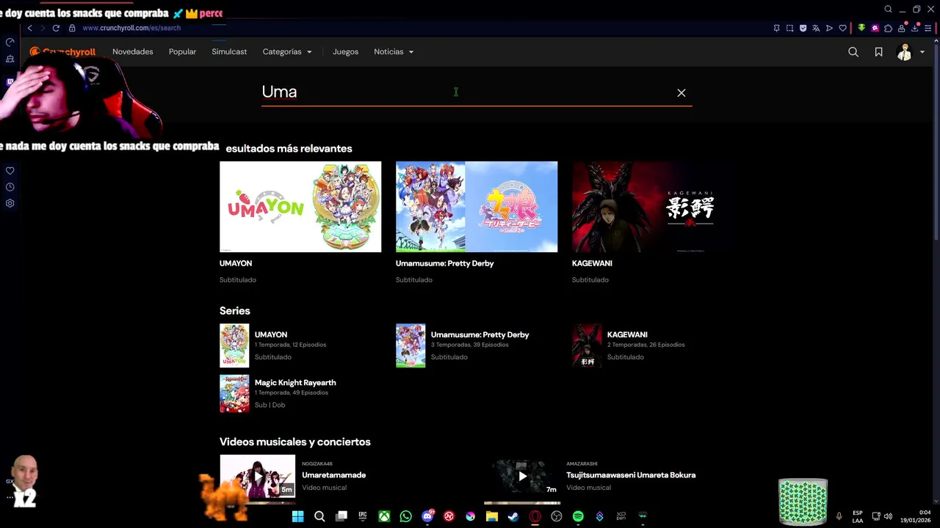
Task: Click the UMAYON title under top results
Action: pyautogui.click(x=236, y=263)
